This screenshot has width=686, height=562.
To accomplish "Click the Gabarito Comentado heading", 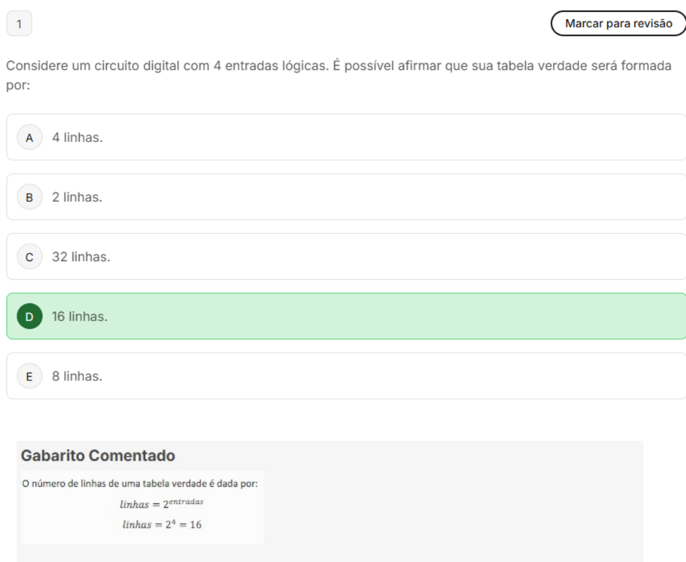I will click(x=98, y=456).
